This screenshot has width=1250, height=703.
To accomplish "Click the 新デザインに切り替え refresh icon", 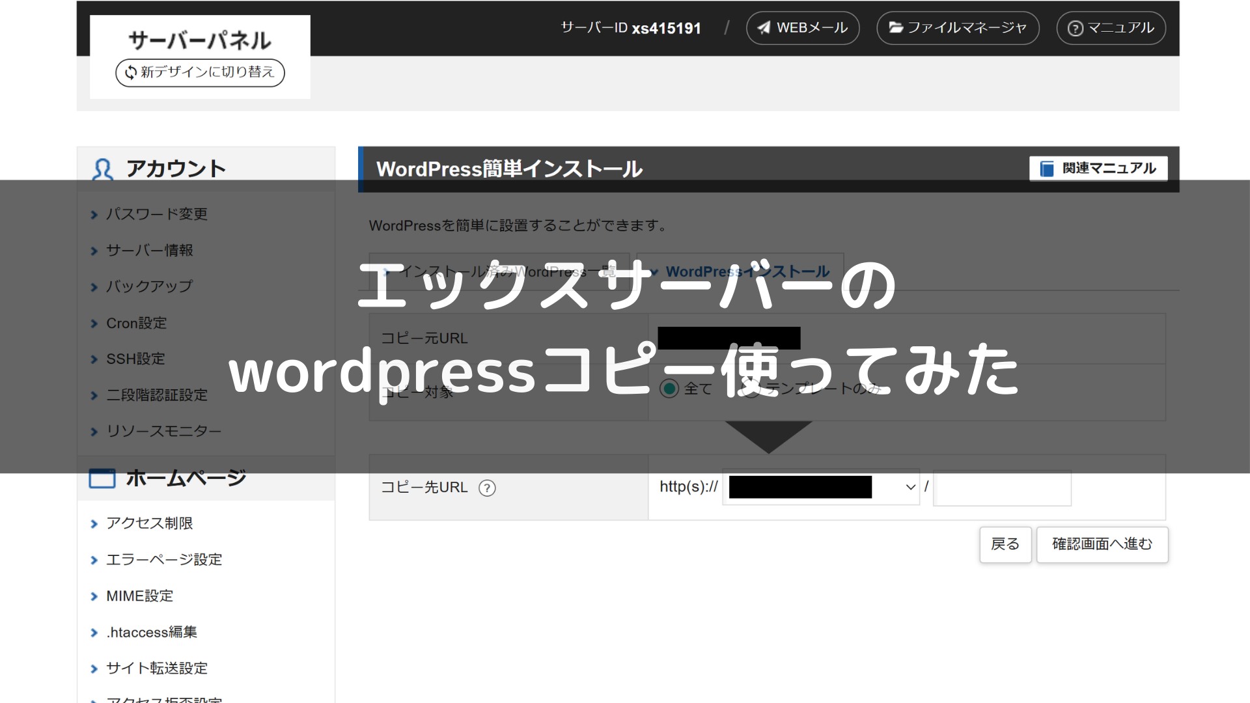I will click(131, 72).
